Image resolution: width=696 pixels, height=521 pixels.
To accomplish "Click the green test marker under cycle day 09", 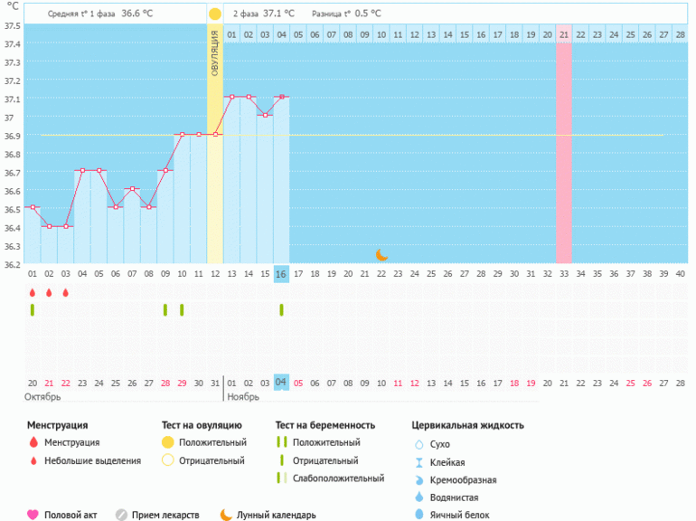I will click(x=165, y=310).
